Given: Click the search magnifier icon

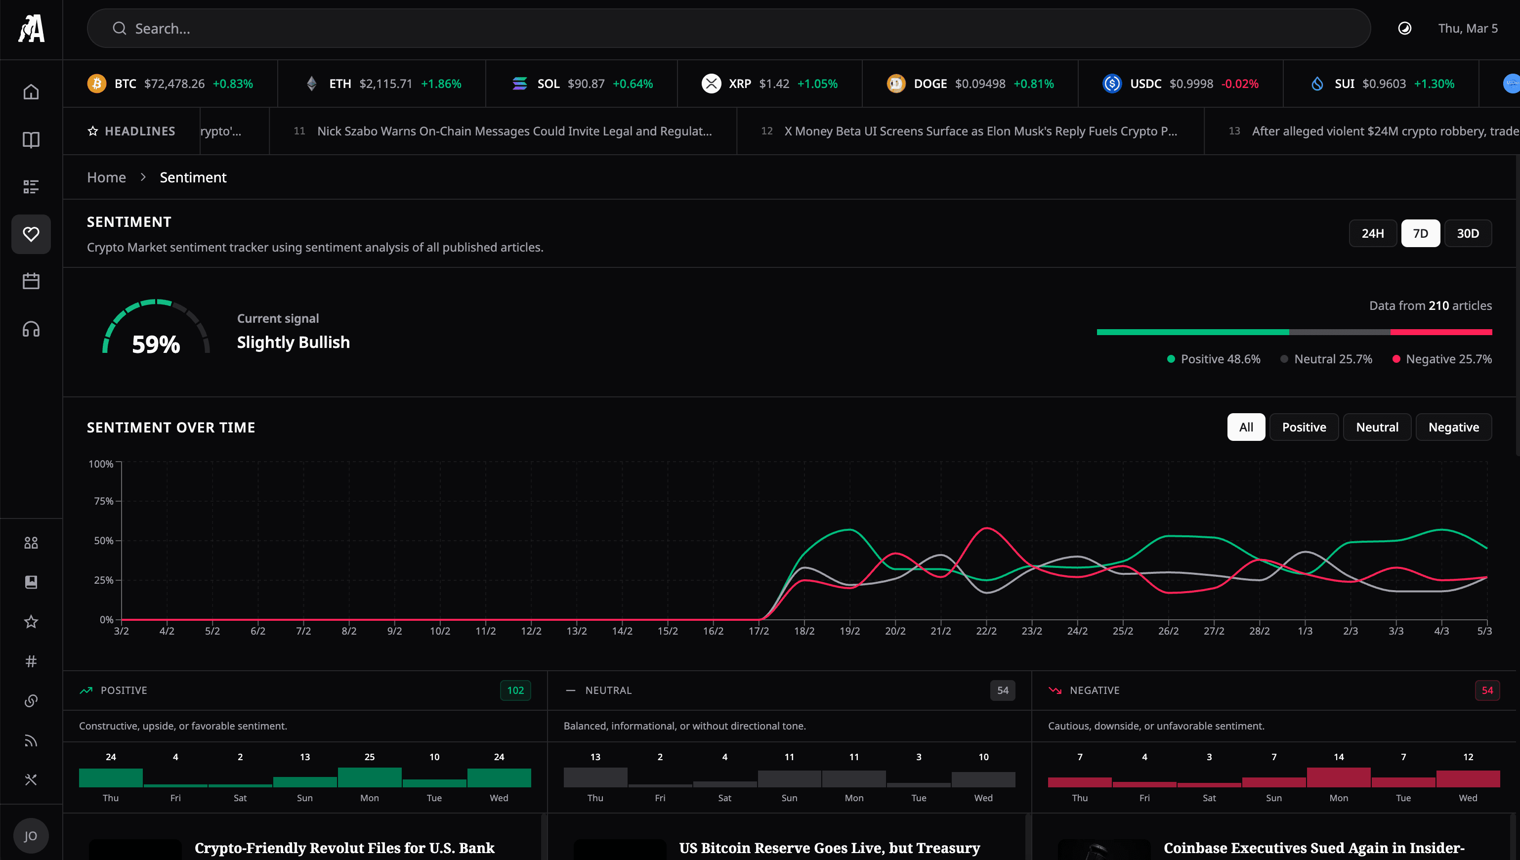Looking at the screenshot, I should click(x=119, y=28).
